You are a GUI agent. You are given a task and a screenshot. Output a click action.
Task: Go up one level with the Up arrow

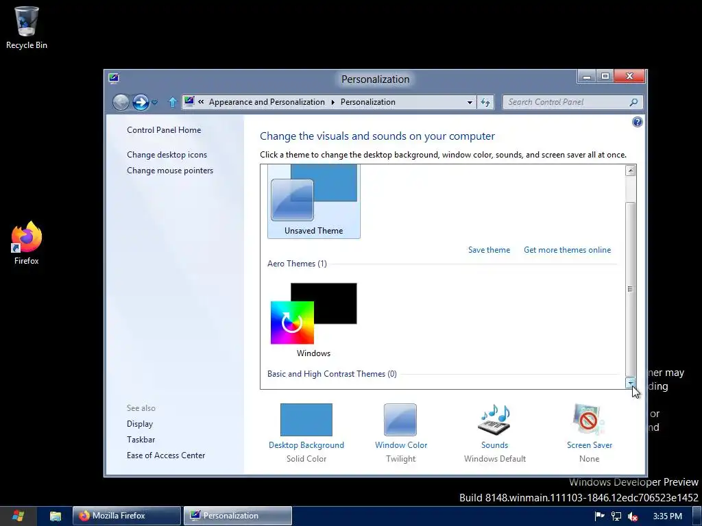pos(172,103)
